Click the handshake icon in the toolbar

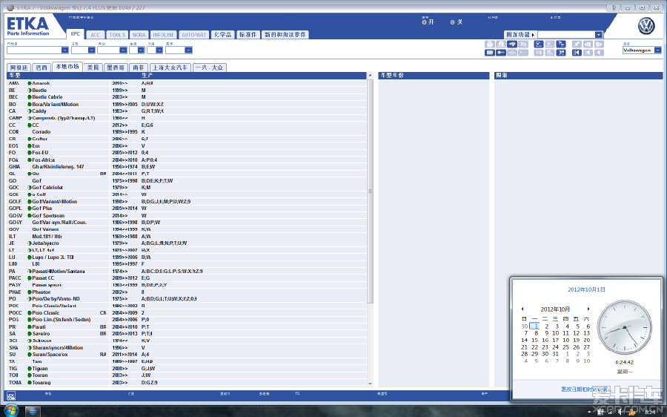point(512,44)
